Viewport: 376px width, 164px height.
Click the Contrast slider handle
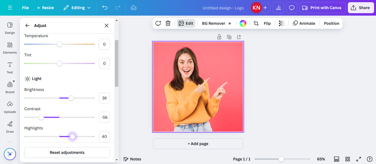(x=41, y=117)
